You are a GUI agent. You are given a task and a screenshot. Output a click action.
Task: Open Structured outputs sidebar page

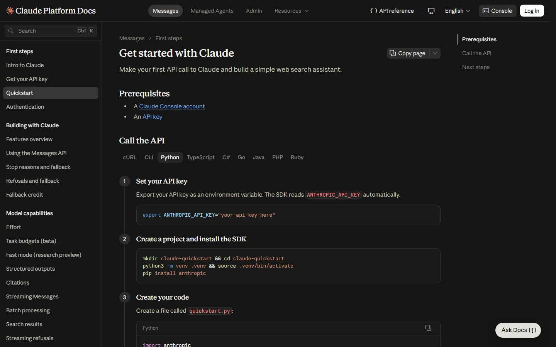coord(51,269)
